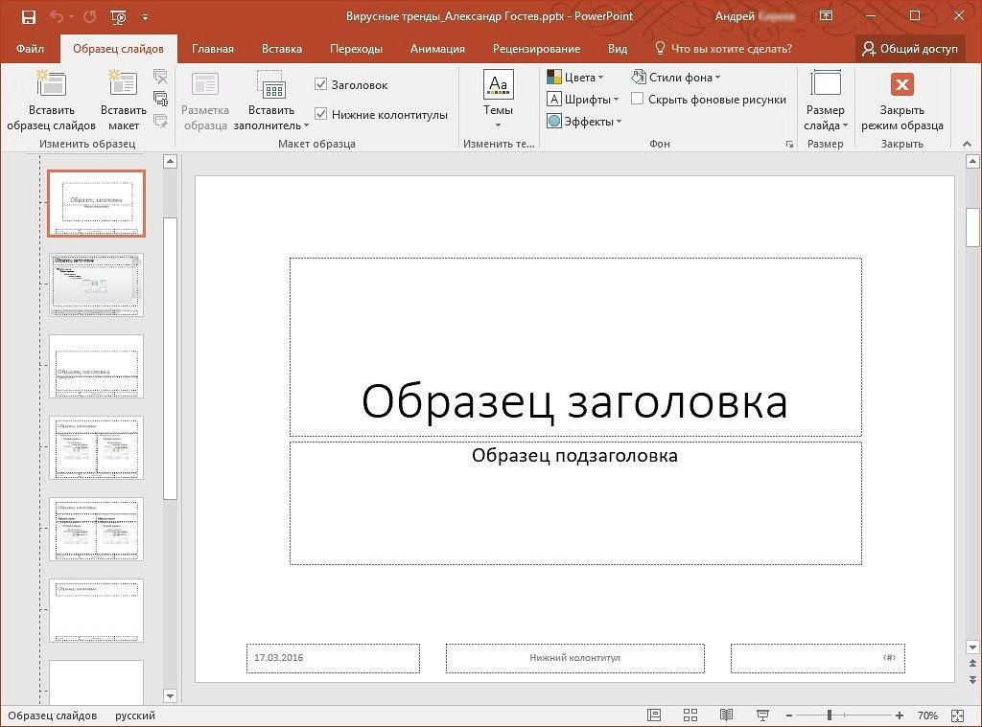Screen dimensions: 982x727
Task: Click the Save icon in quick access toolbar
Action: point(28,16)
